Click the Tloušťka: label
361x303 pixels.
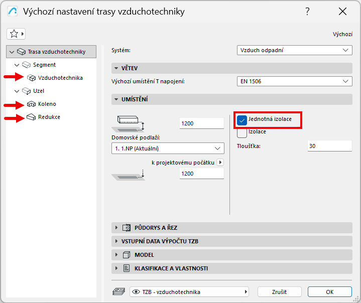(x=249, y=146)
